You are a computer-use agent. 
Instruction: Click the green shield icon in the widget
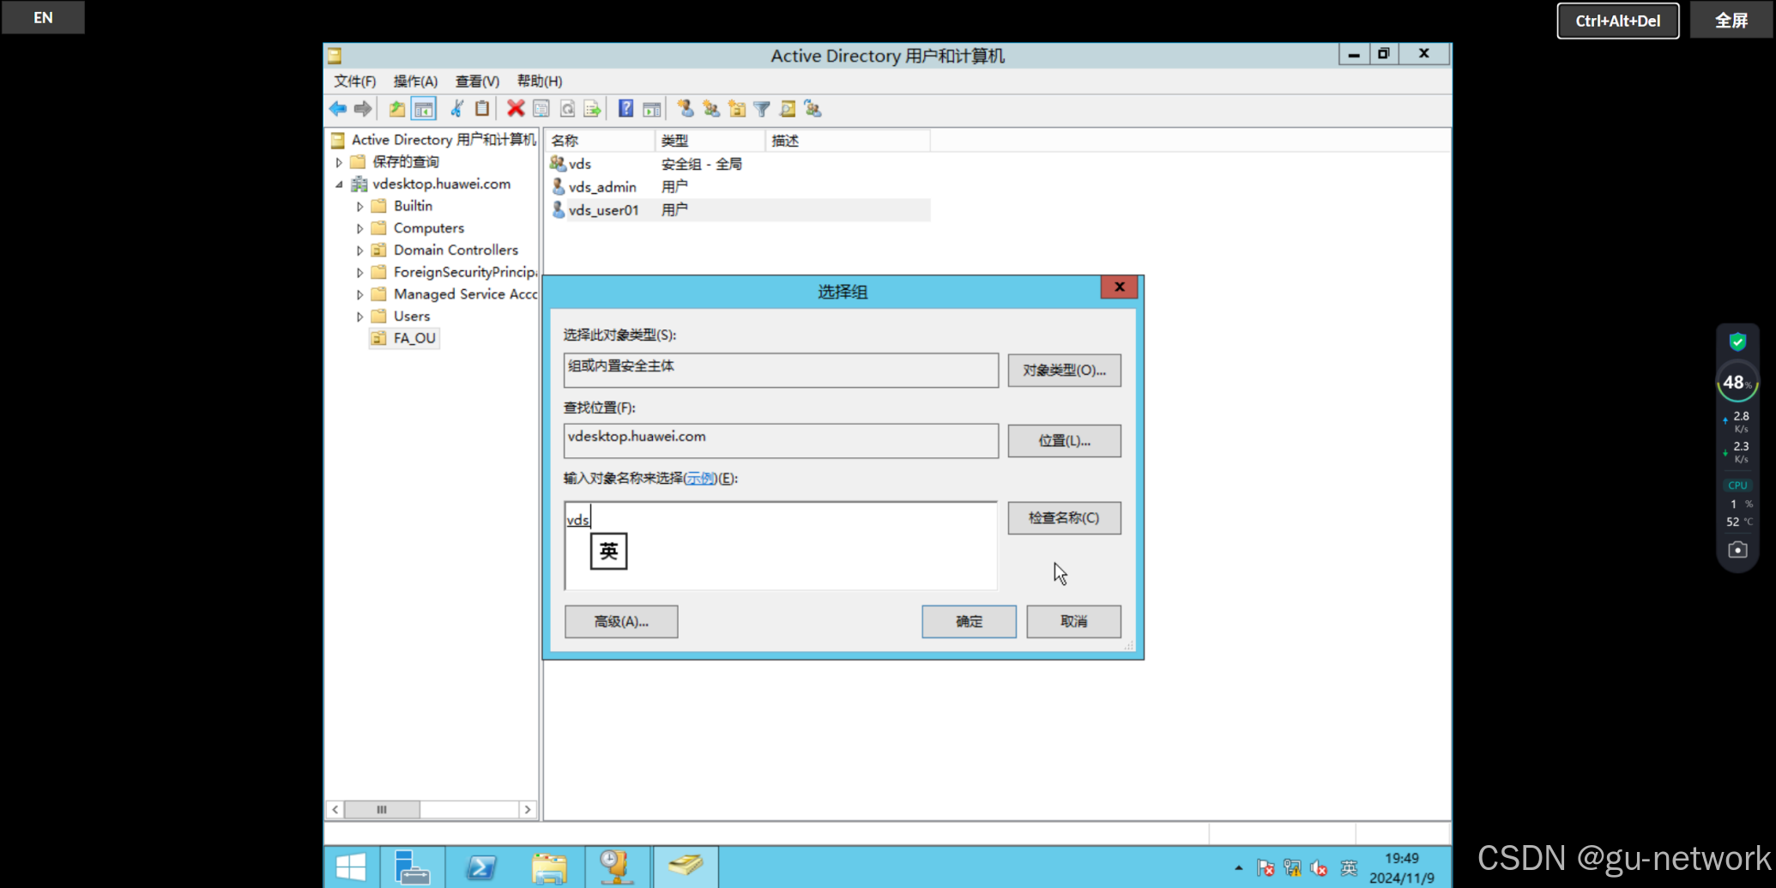[x=1737, y=341]
